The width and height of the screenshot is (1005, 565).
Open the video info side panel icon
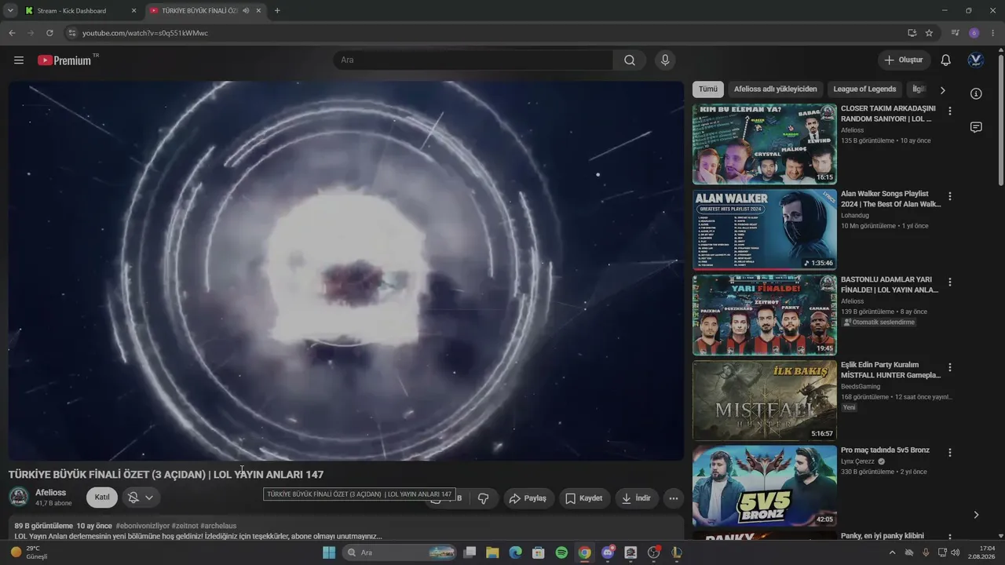[x=976, y=93]
